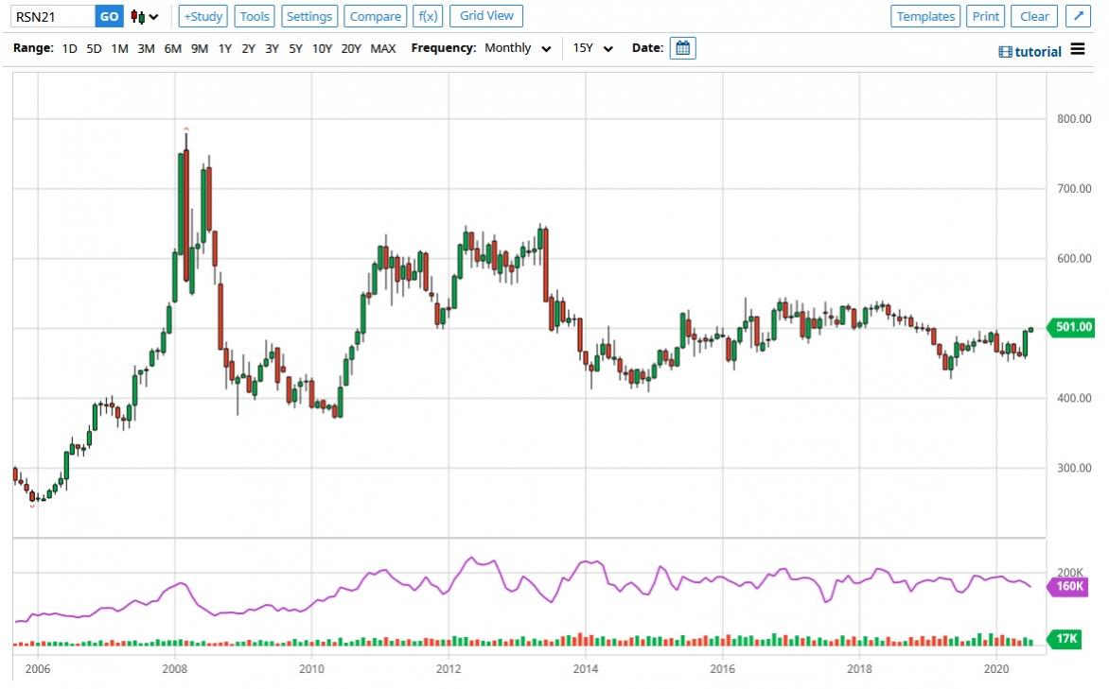The height and width of the screenshot is (689, 1109).
Task: Open the Templates menu
Action: coord(925,16)
